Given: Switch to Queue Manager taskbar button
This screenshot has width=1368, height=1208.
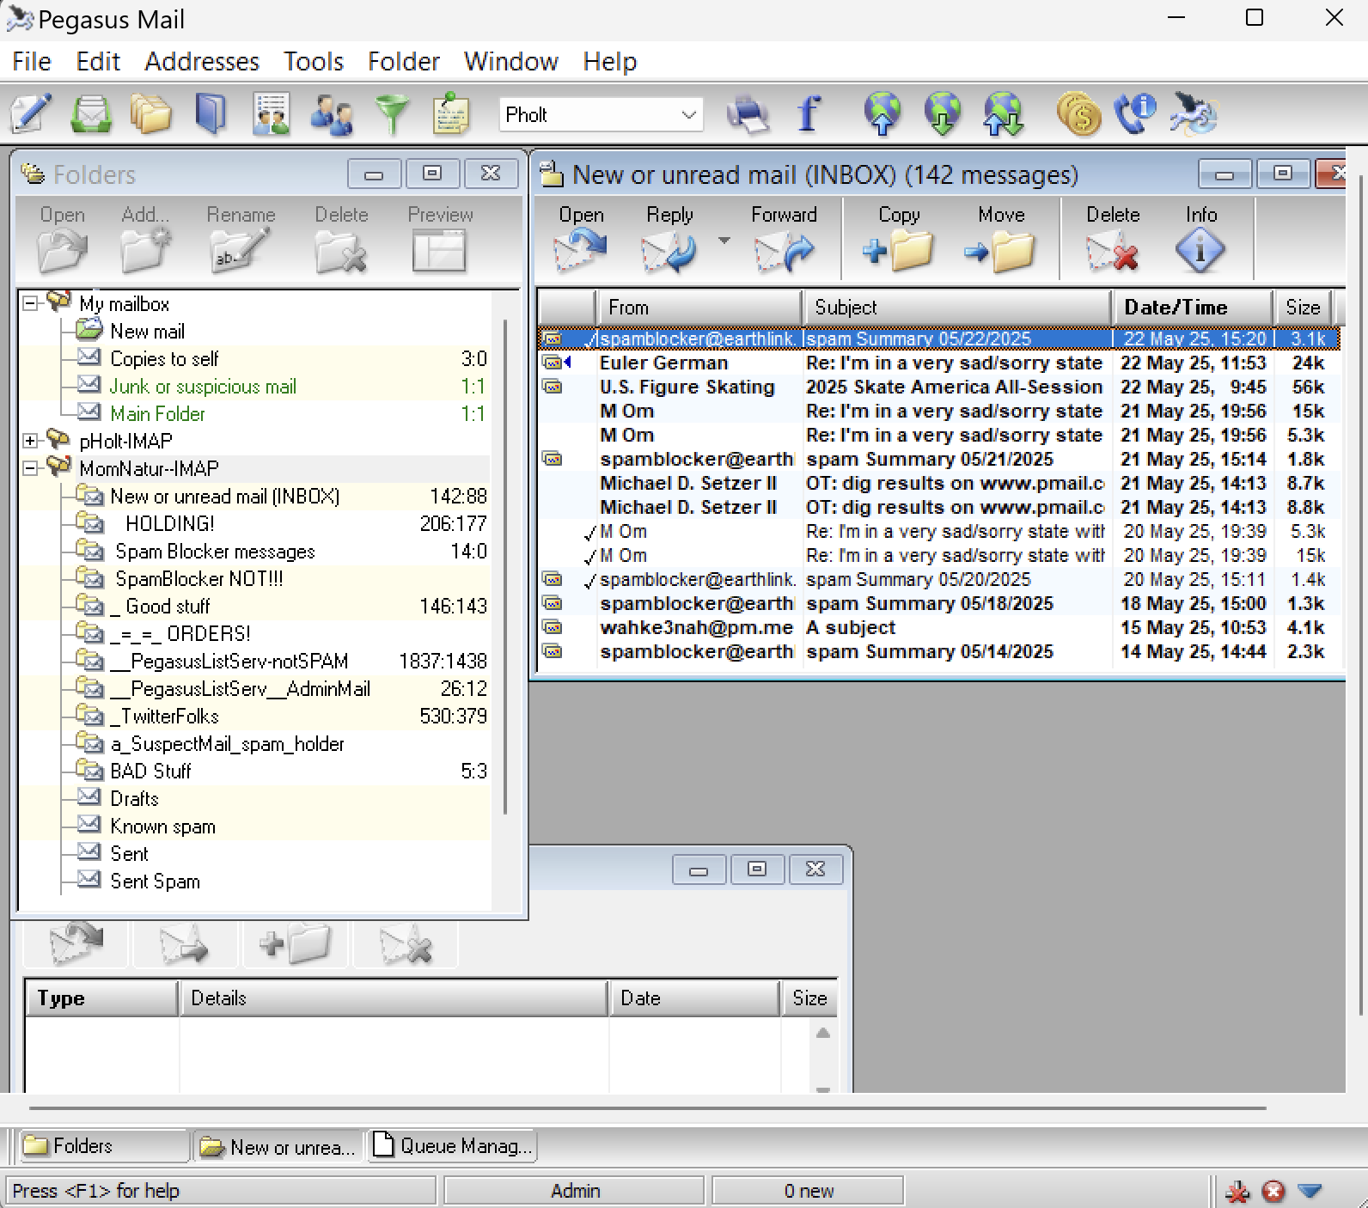Looking at the screenshot, I should 454,1146.
